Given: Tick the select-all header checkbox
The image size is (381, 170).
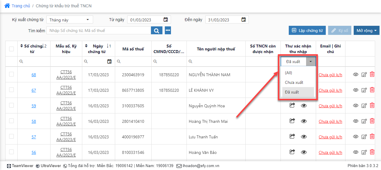Looking at the screenshot, I should point(11,49).
